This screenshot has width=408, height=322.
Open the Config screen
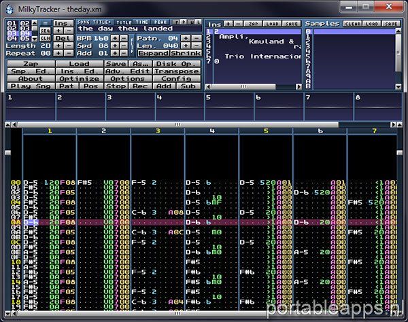click(x=175, y=79)
